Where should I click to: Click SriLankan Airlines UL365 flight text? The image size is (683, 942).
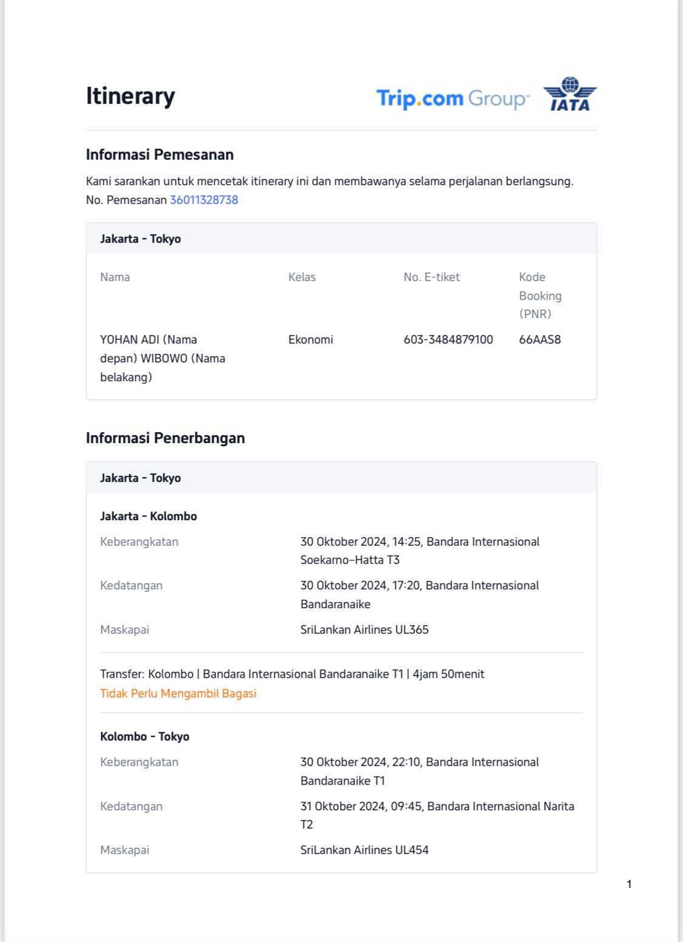click(x=364, y=629)
